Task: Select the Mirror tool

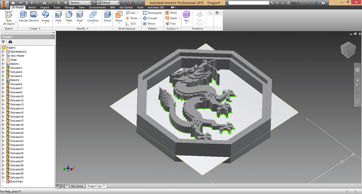Action: click(149, 24)
